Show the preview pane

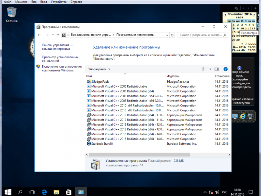coord(216,69)
